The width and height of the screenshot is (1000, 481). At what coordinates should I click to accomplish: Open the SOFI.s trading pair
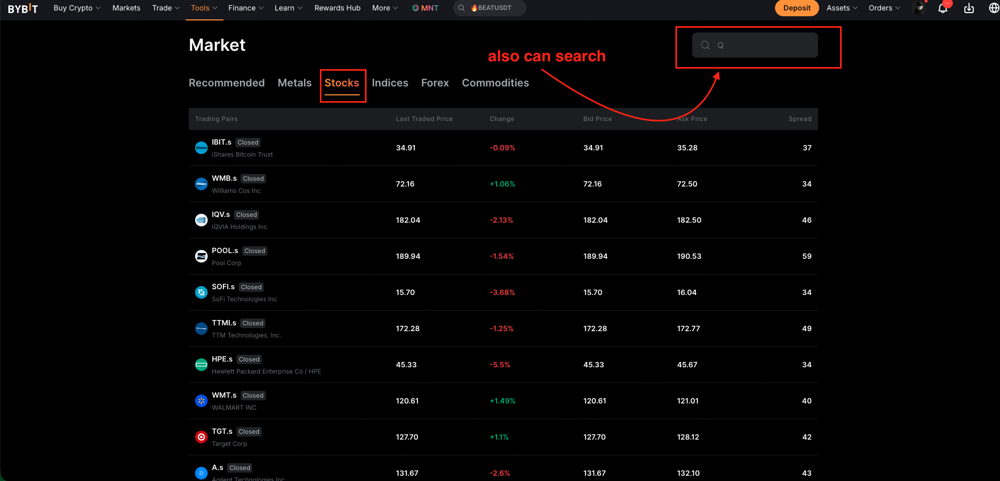[x=503, y=292]
